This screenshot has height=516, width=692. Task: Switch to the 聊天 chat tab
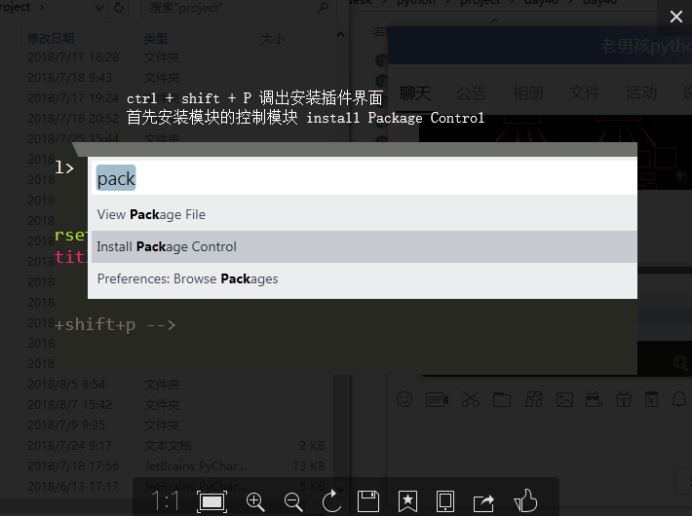tap(415, 93)
